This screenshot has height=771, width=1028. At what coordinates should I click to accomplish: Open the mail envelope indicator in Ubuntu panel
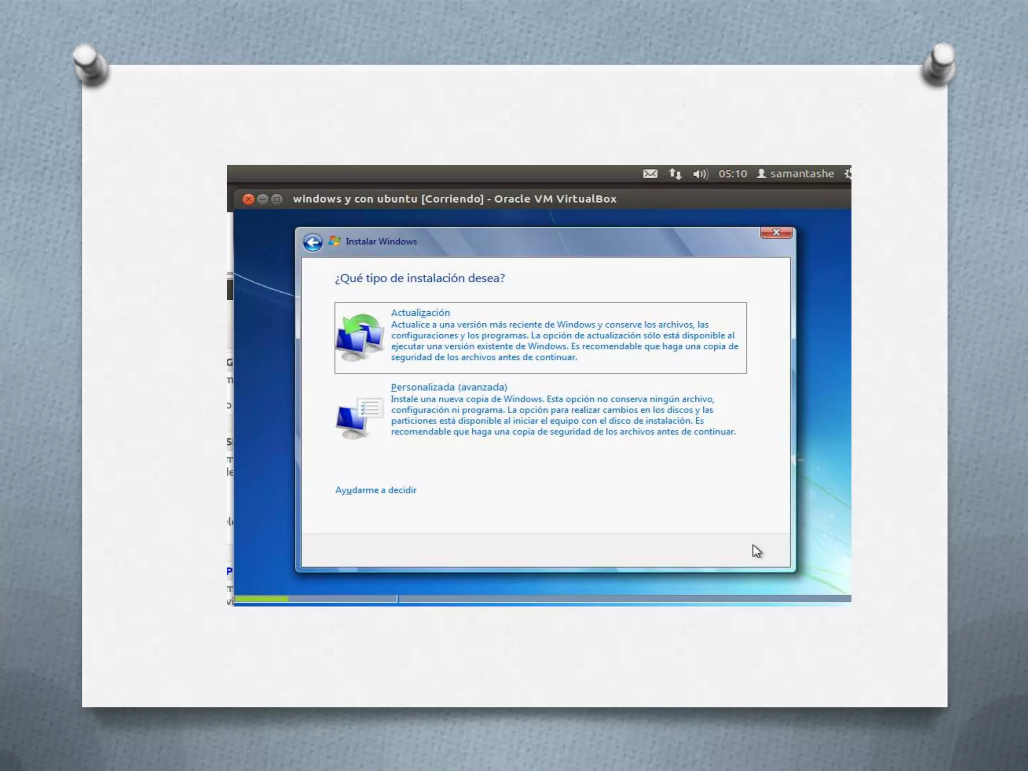(x=650, y=174)
